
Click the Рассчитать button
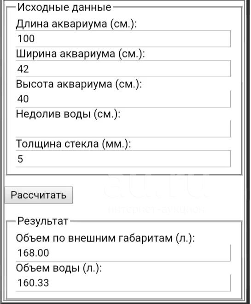tap(38, 195)
